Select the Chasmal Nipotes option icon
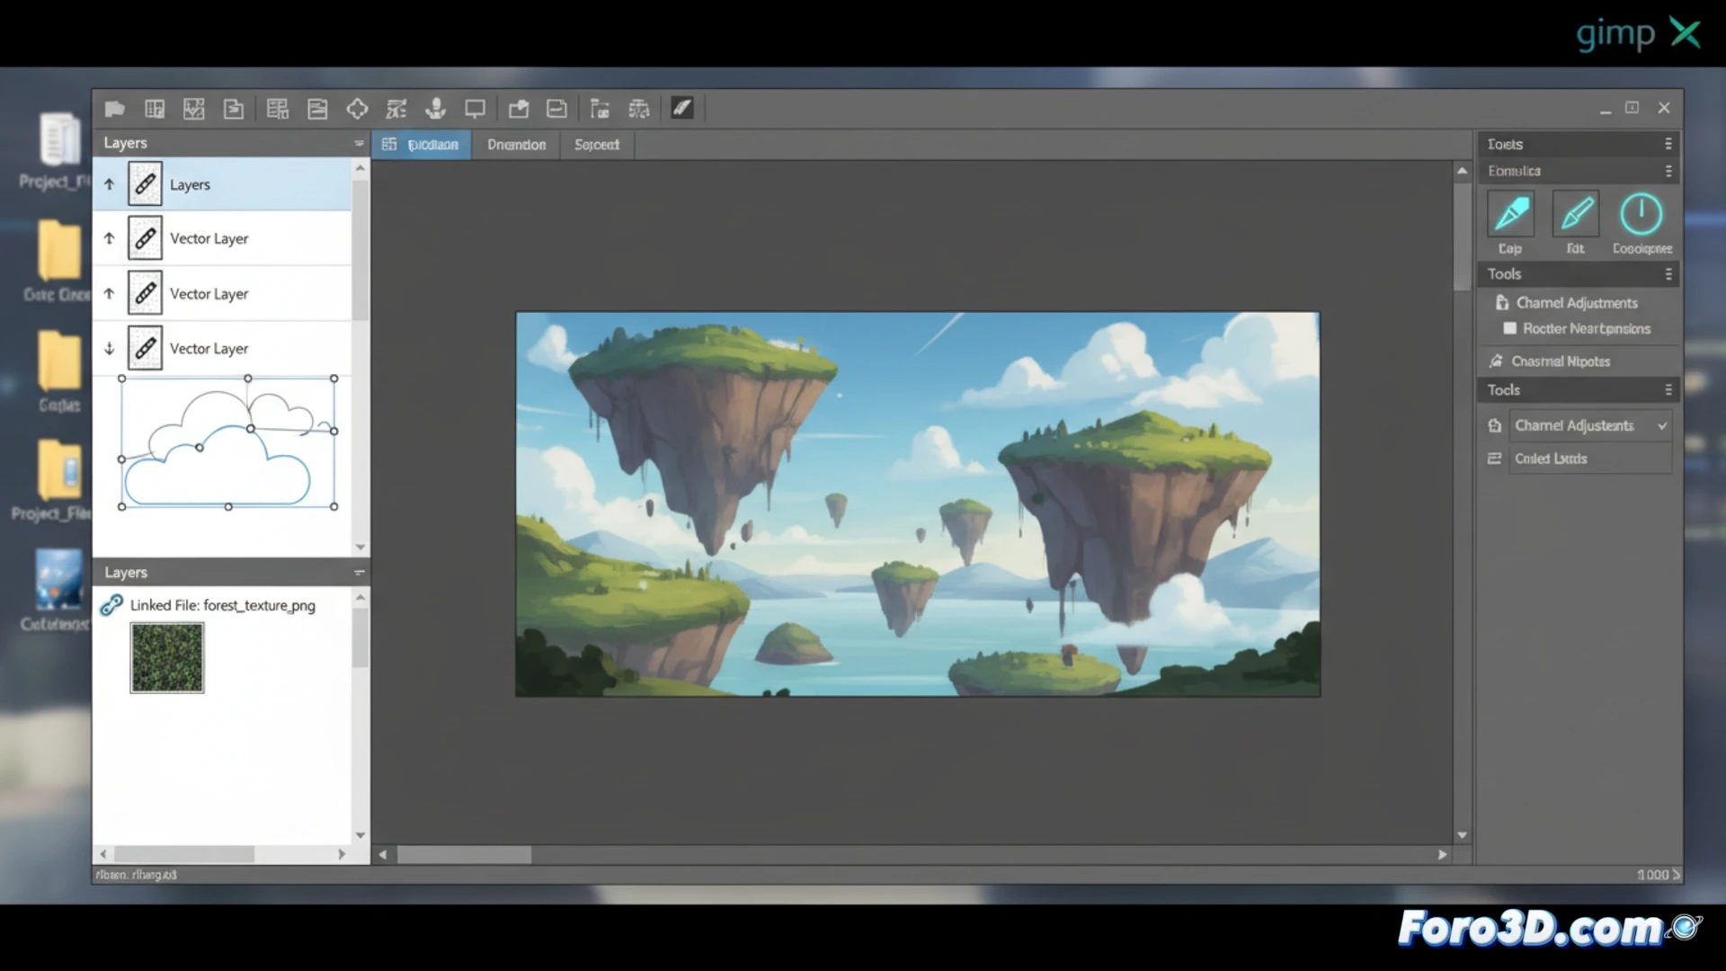Viewport: 1726px width, 971px height. (x=1497, y=361)
